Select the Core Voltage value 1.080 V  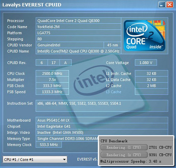(x=146, y=63)
